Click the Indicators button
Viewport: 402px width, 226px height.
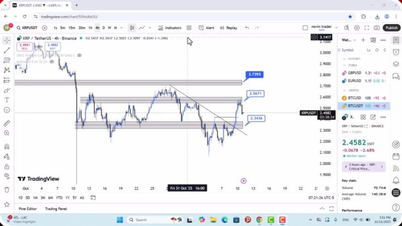[169, 28]
